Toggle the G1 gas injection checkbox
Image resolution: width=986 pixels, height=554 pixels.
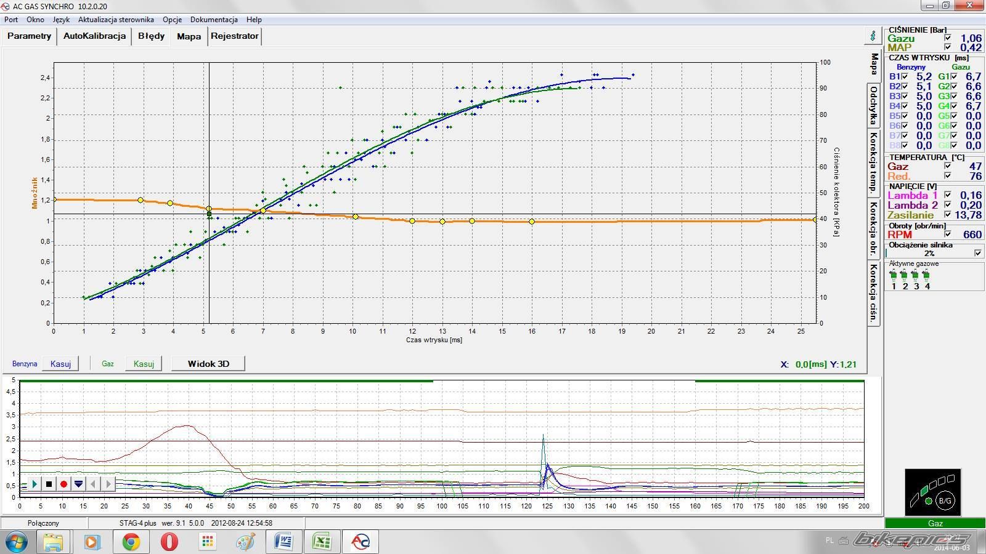tap(954, 76)
